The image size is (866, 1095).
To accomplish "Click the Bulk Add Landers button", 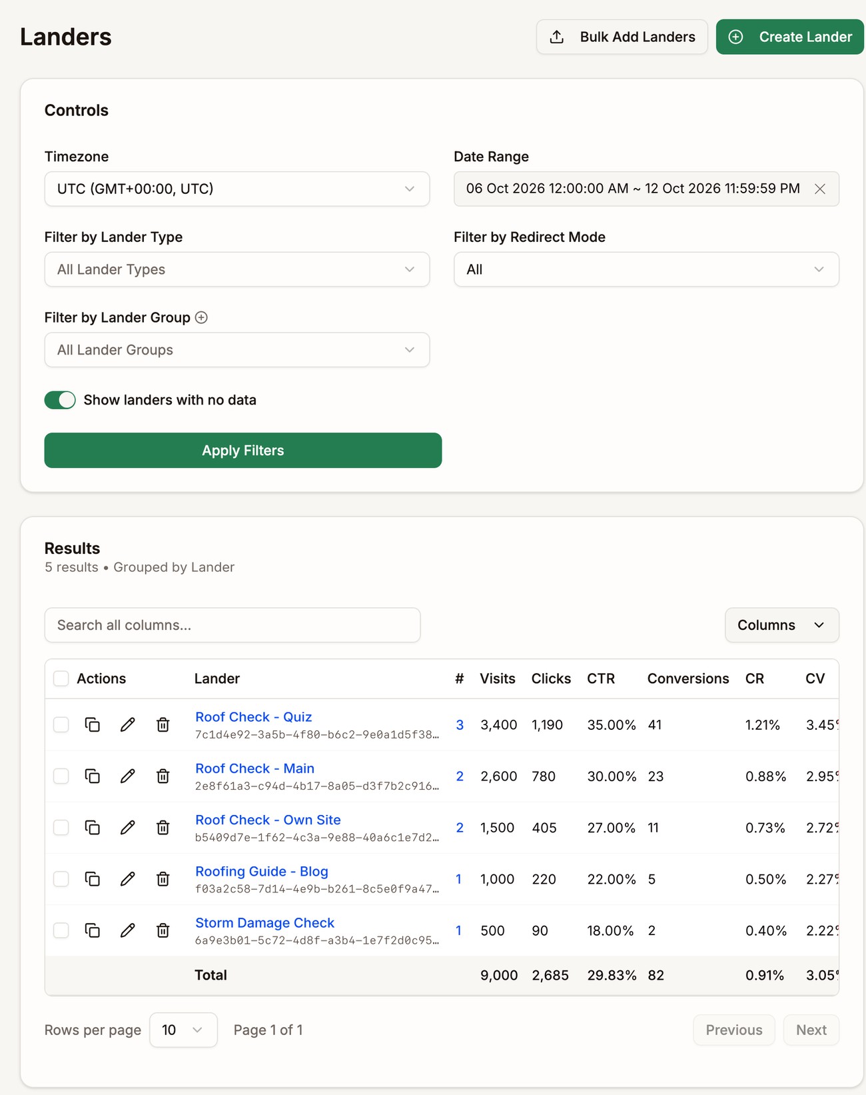I will tap(622, 37).
